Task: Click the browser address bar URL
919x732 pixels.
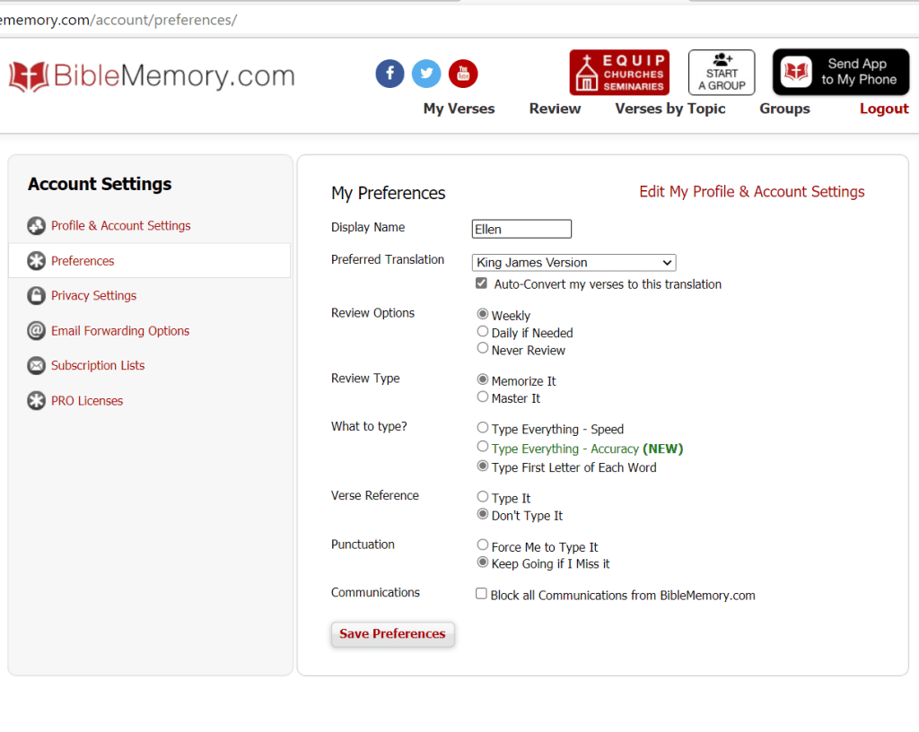Action: [x=118, y=20]
